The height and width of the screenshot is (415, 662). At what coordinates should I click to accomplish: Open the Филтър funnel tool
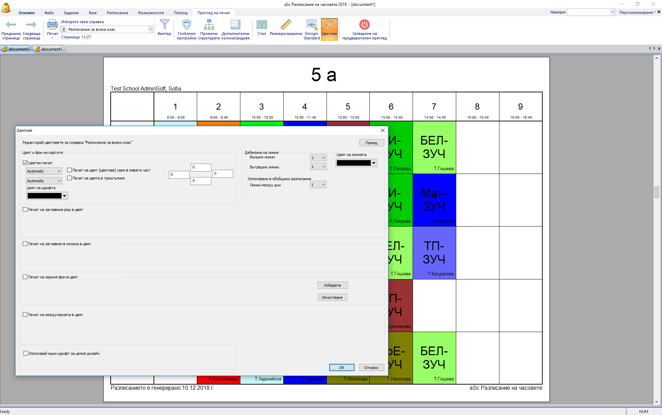pyautogui.click(x=164, y=25)
